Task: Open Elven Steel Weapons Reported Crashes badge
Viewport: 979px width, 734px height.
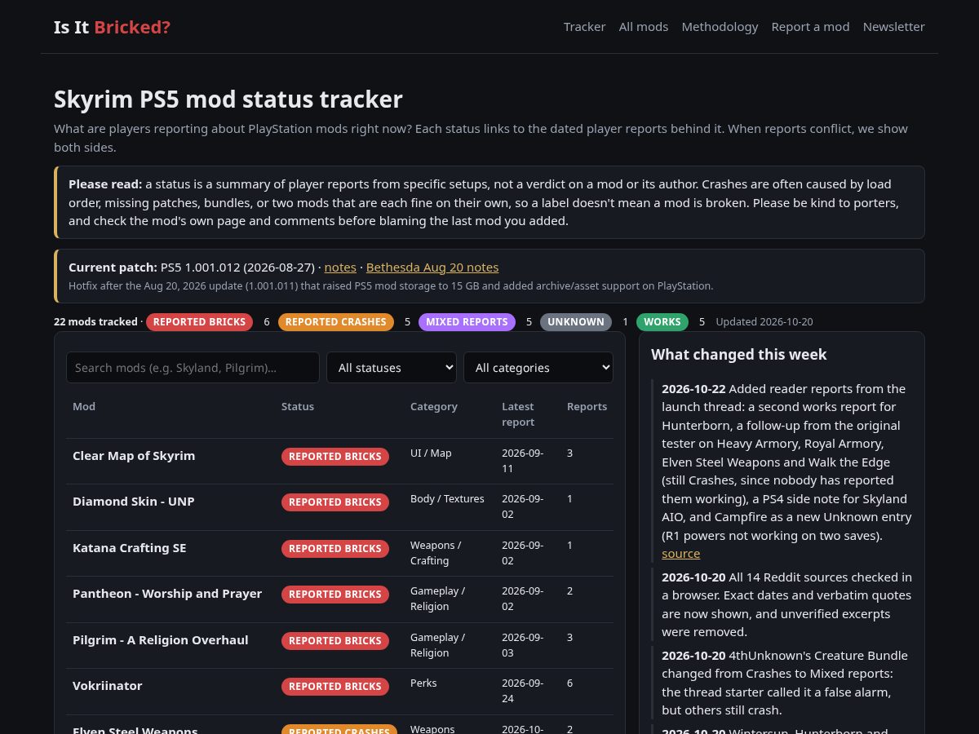Action: [339, 731]
